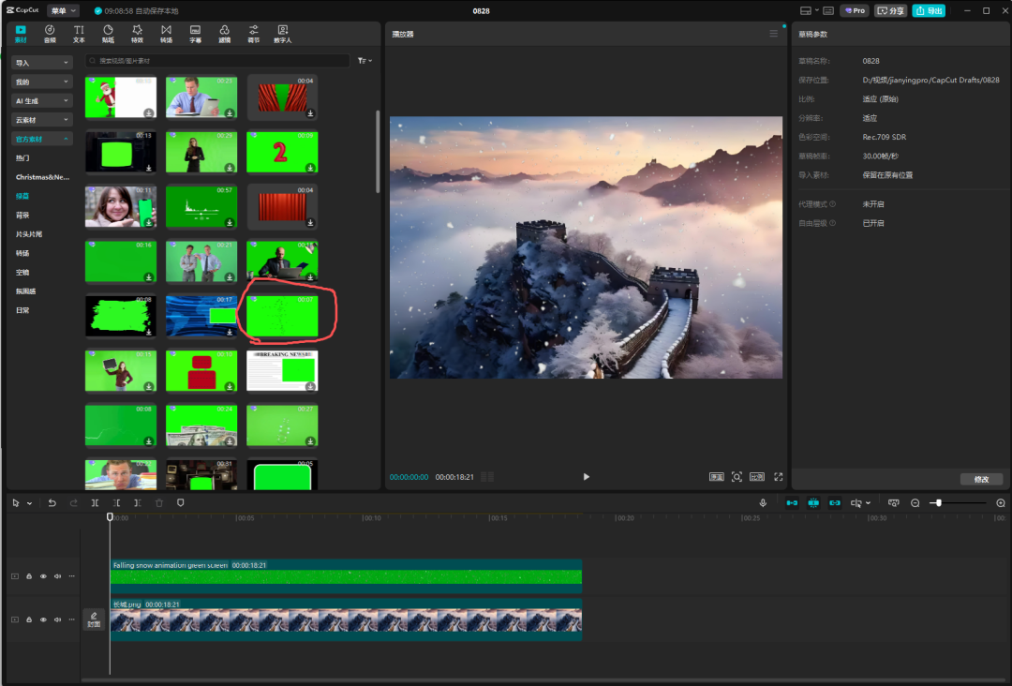Image resolution: width=1012 pixels, height=686 pixels.
Task: Click the timeline zoom slider
Action: coord(937,503)
